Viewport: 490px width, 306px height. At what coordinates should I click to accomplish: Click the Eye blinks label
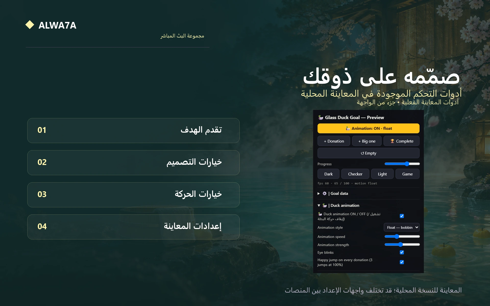tap(325, 252)
